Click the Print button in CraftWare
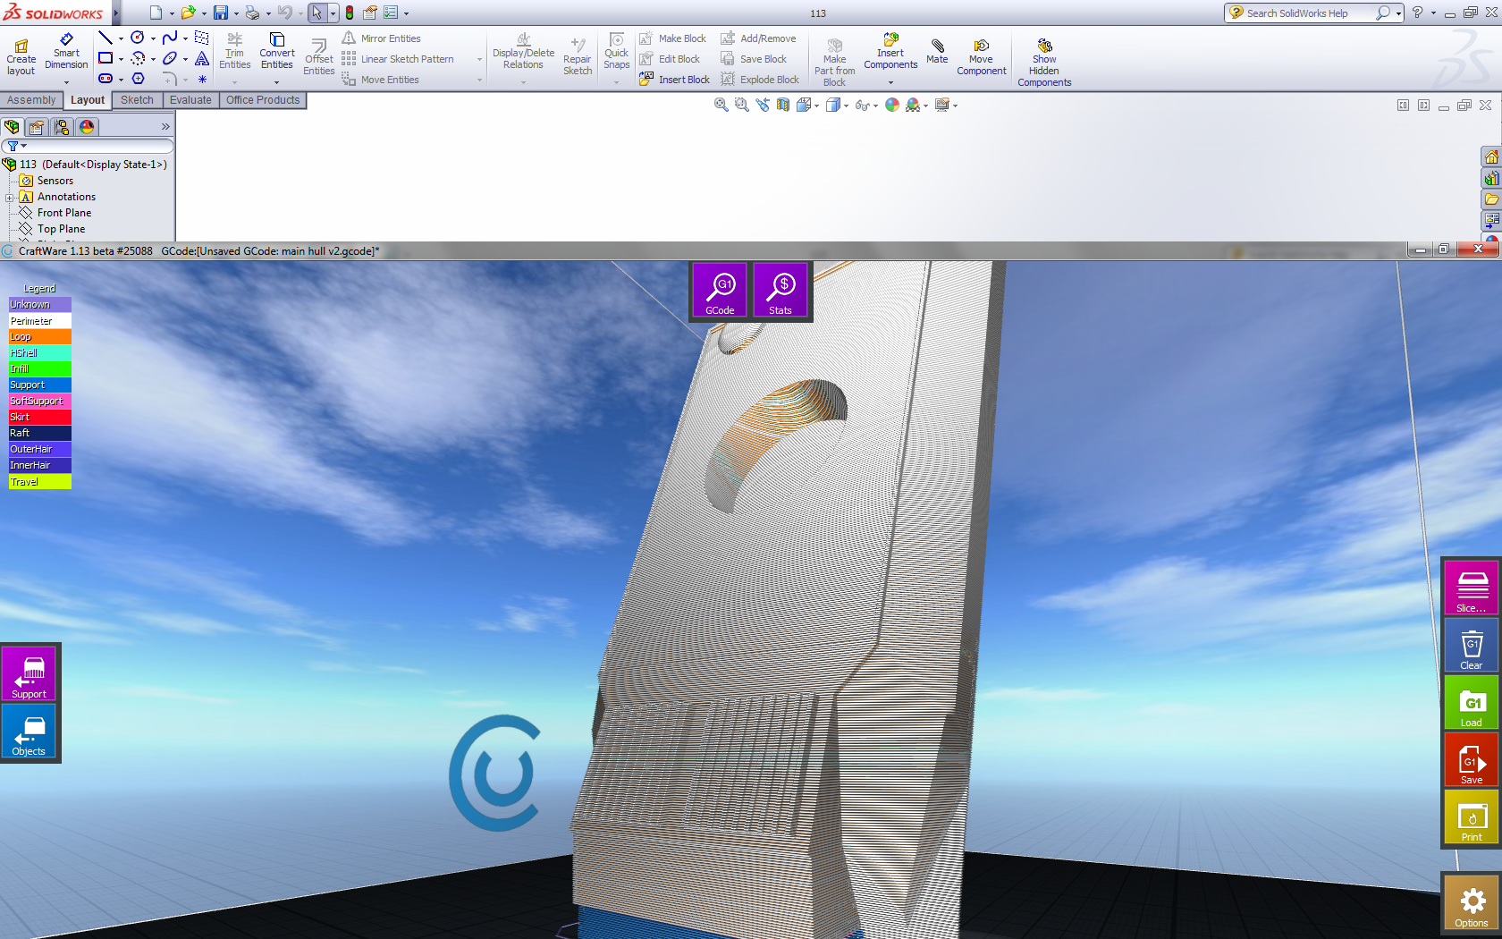 [x=1472, y=816]
